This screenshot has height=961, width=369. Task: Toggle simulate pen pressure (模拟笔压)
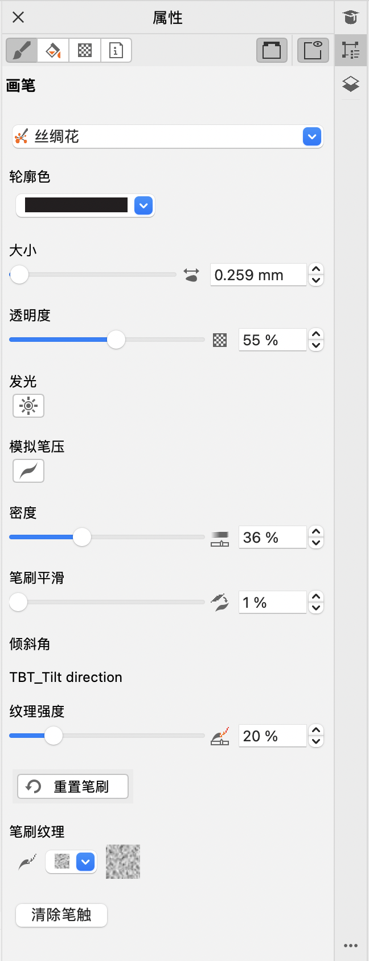[x=28, y=471]
